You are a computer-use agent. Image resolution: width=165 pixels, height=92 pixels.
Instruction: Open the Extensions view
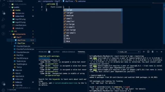(x=3, y=26)
